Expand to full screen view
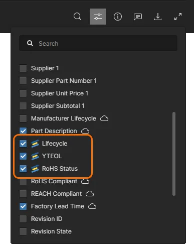The image size is (194, 244). (178, 17)
